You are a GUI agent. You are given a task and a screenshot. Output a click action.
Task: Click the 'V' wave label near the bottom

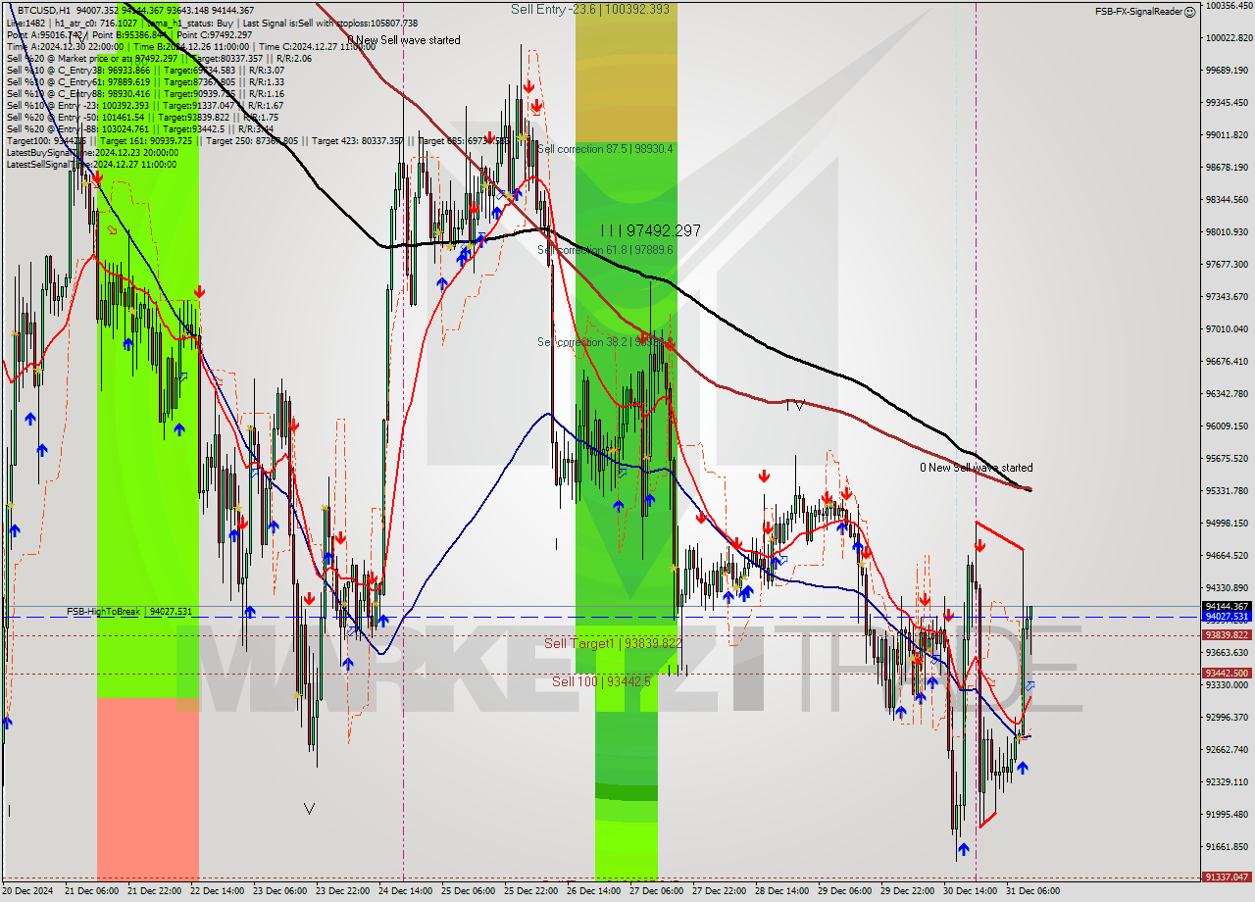(309, 809)
